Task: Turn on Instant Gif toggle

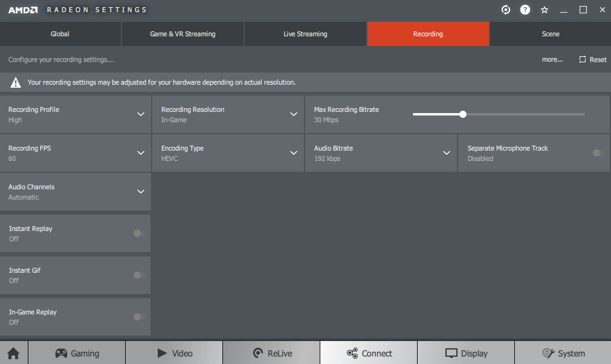Action: click(139, 275)
